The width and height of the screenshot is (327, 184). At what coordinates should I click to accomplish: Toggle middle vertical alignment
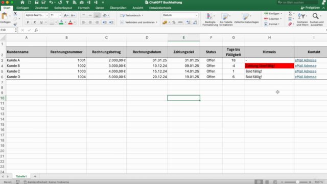[90, 15]
